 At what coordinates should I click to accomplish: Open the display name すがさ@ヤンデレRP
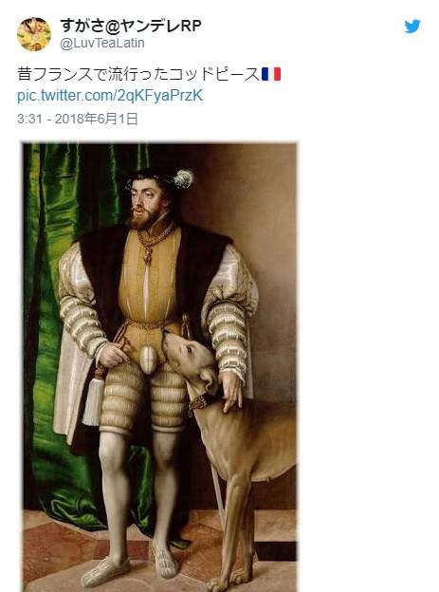pyautogui.click(x=131, y=26)
